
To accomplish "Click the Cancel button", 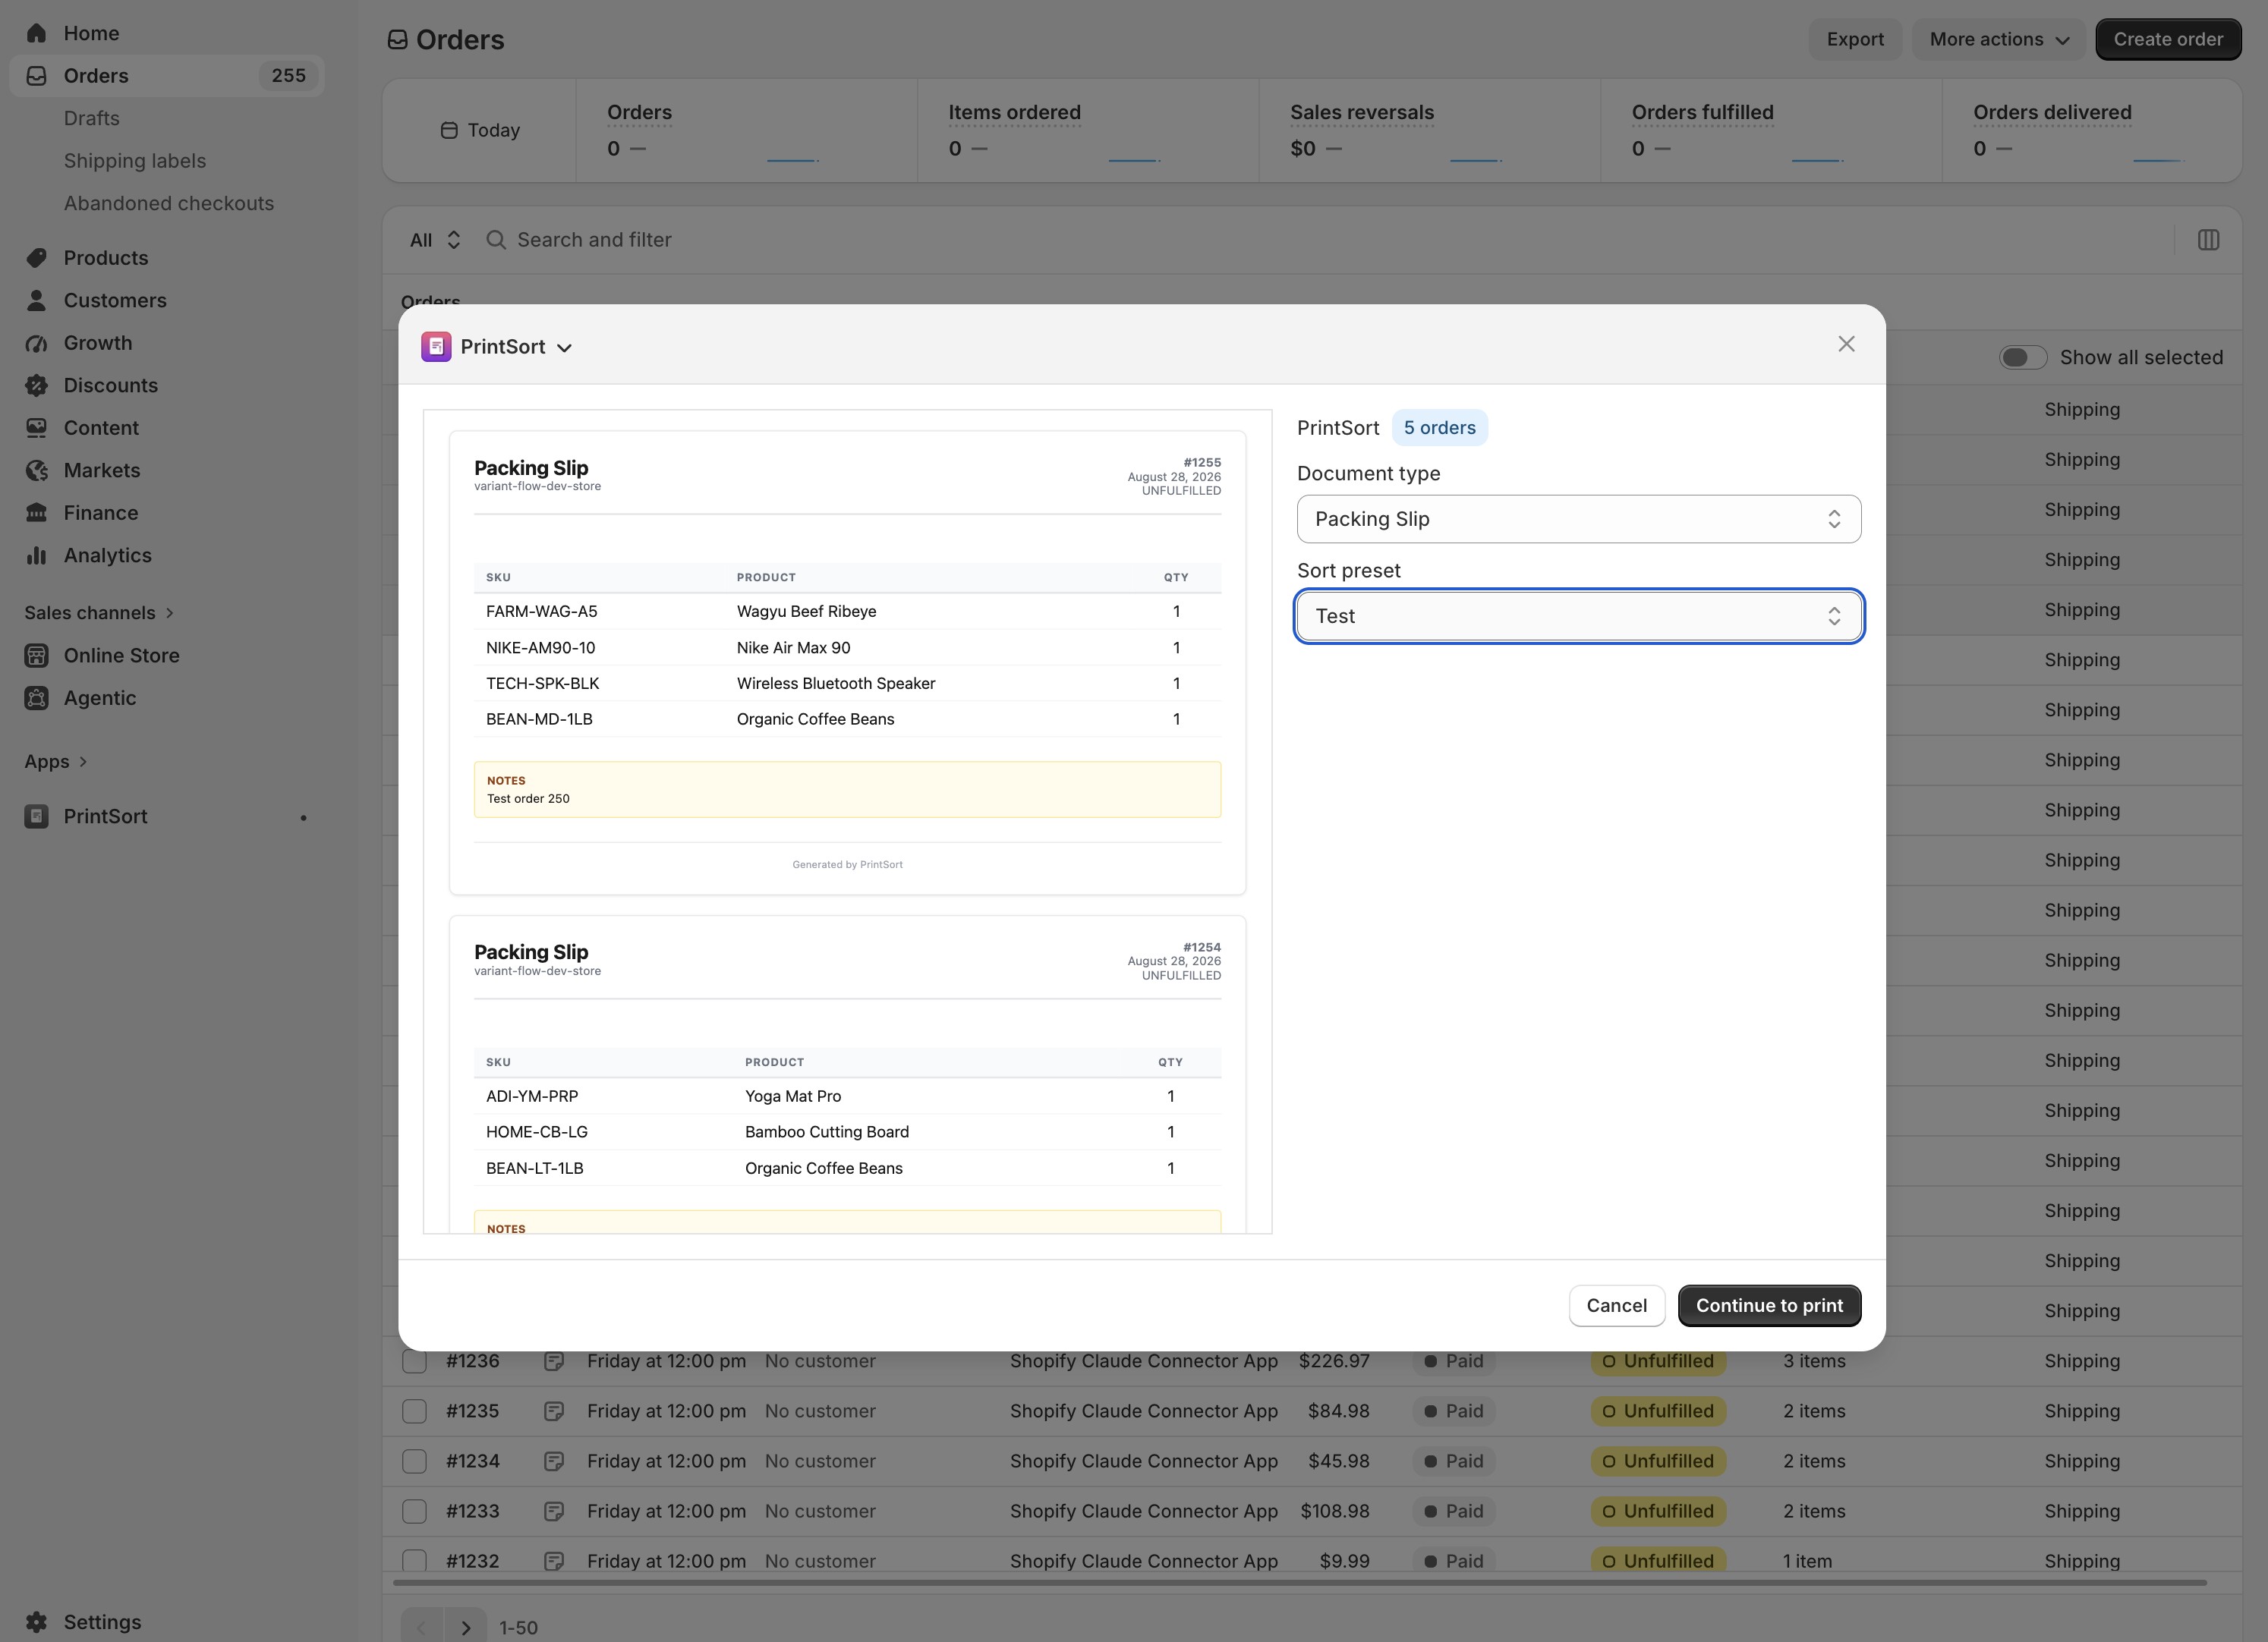I will coord(1616,1305).
